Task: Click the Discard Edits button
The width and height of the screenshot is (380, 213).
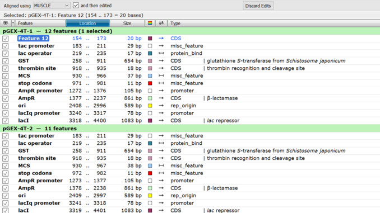Action: (x=258, y=6)
